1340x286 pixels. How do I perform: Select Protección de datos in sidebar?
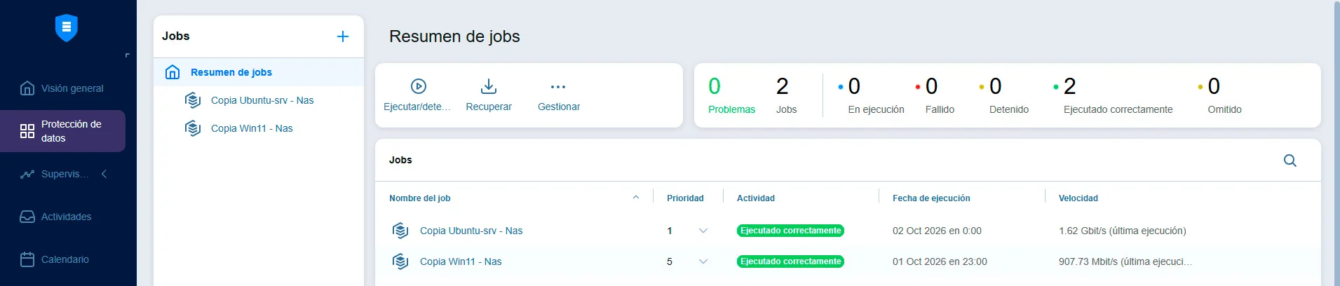tap(62, 131)
